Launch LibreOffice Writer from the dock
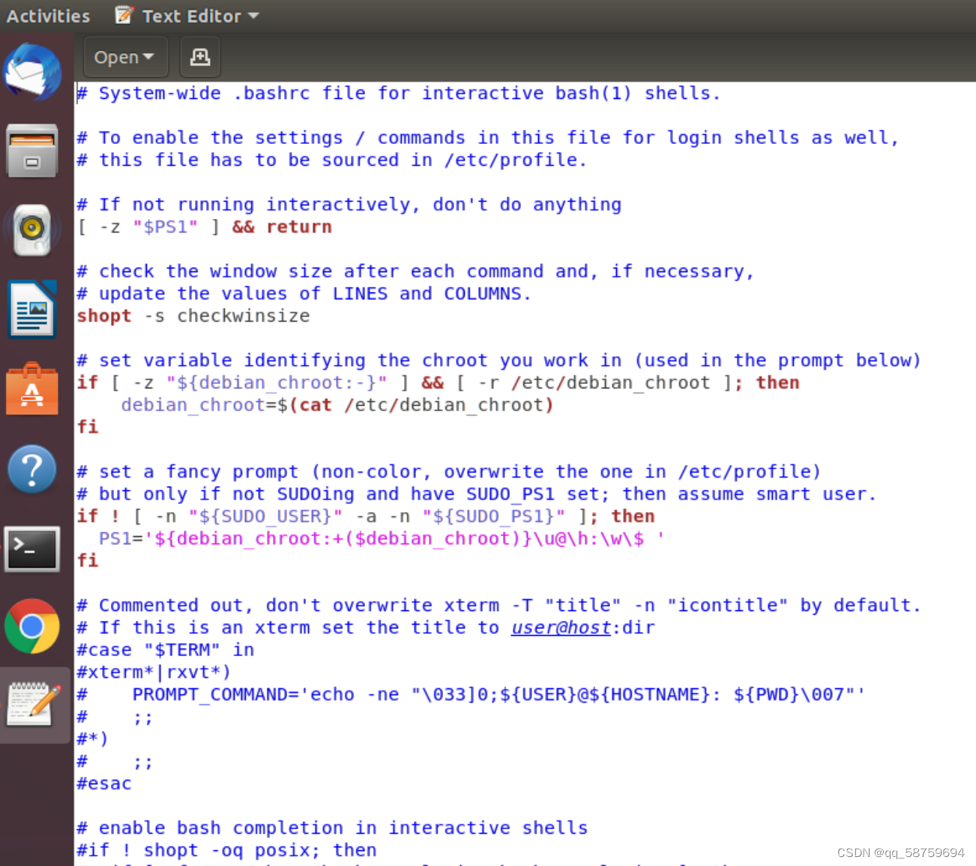976x866 pixels. point(33,310)
